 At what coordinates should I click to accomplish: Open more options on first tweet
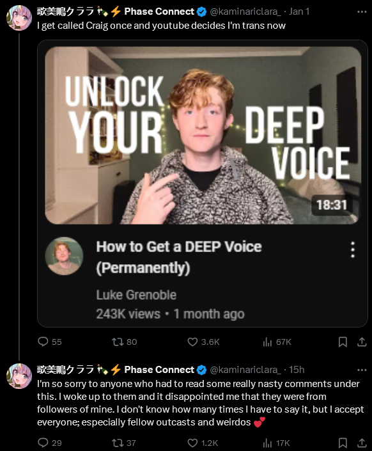tap(362, 12)
